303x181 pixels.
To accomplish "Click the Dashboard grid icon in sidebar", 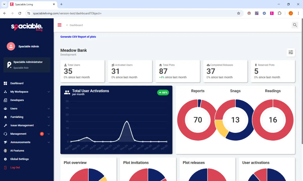I will (5, 83).
